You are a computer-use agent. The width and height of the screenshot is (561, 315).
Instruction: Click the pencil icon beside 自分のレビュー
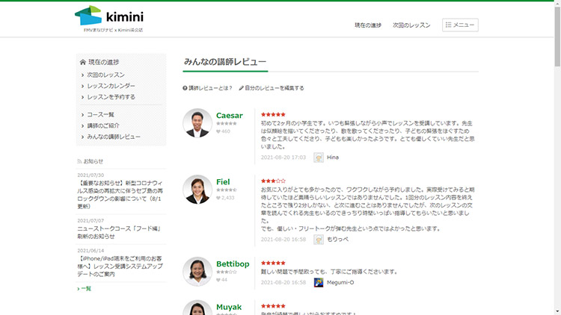pos(241,88)
